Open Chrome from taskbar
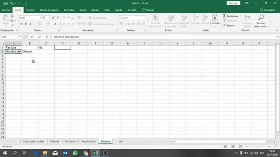Screen dimensions: 280x157 85,153
